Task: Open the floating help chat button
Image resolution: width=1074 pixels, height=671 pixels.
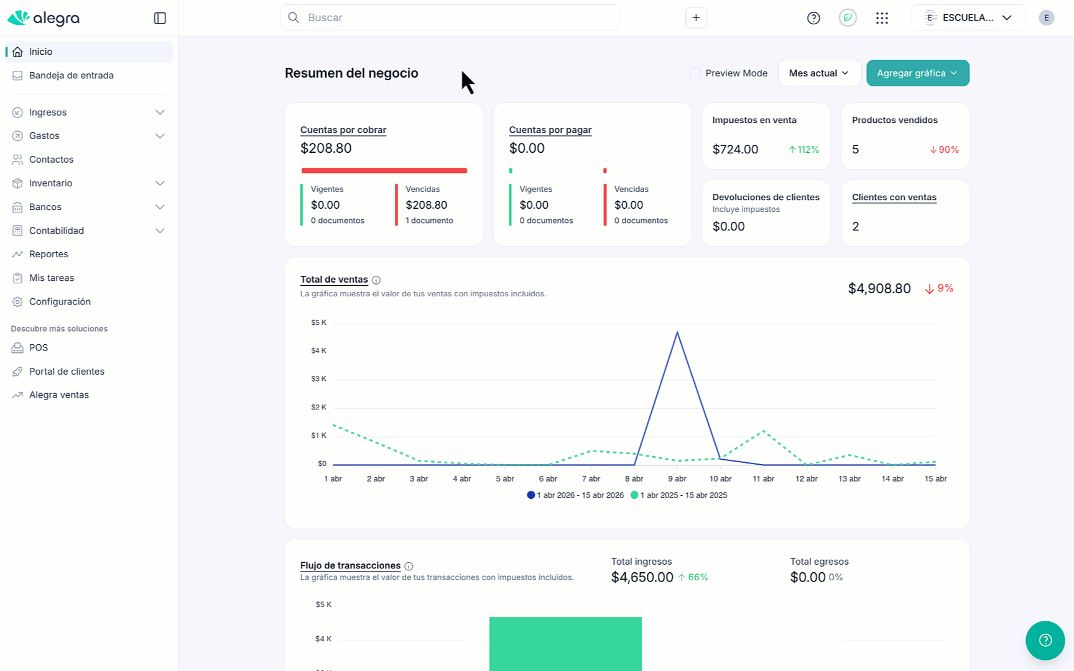Action: click(x=1045, y=640)
